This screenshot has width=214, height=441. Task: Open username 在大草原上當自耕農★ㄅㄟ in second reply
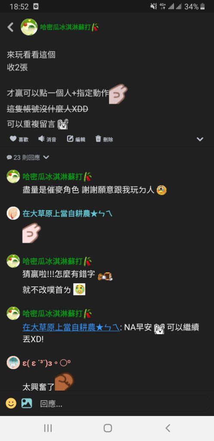coord(67,214)
